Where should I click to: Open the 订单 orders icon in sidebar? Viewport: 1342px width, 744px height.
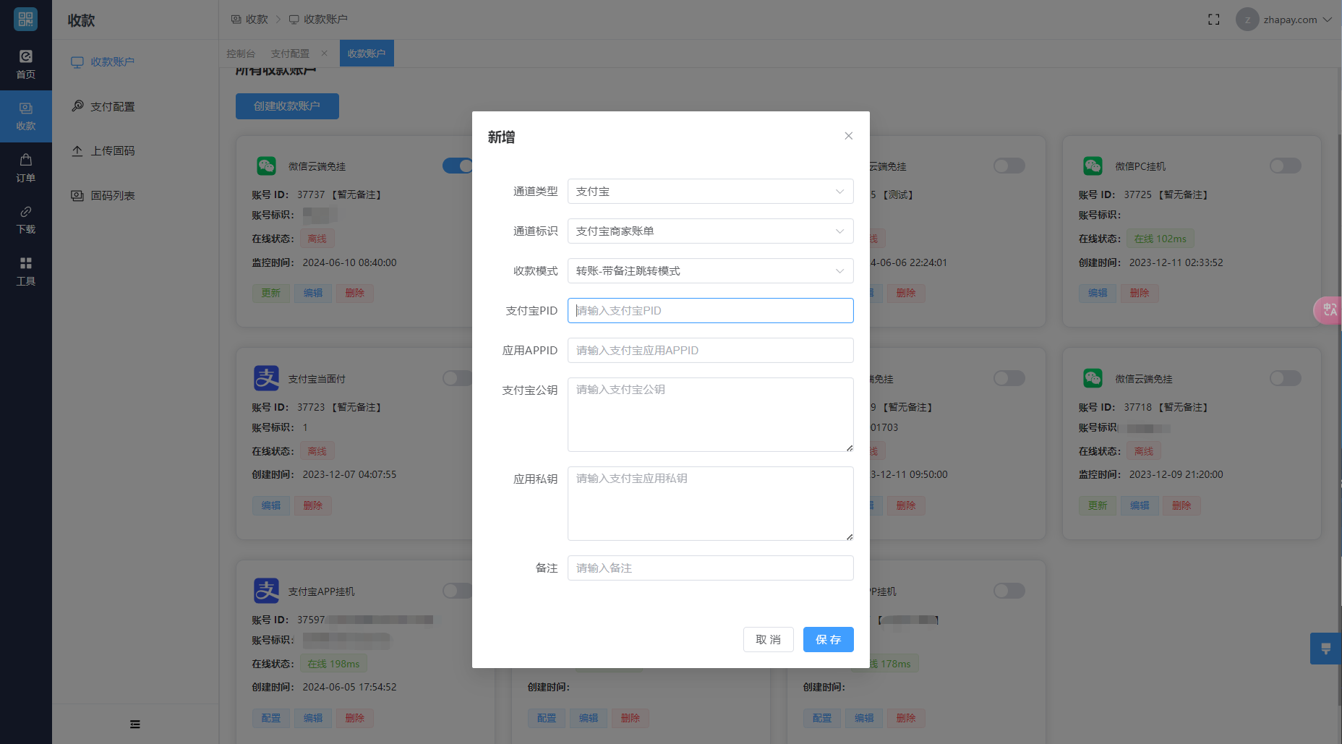[x=25, y=161]
